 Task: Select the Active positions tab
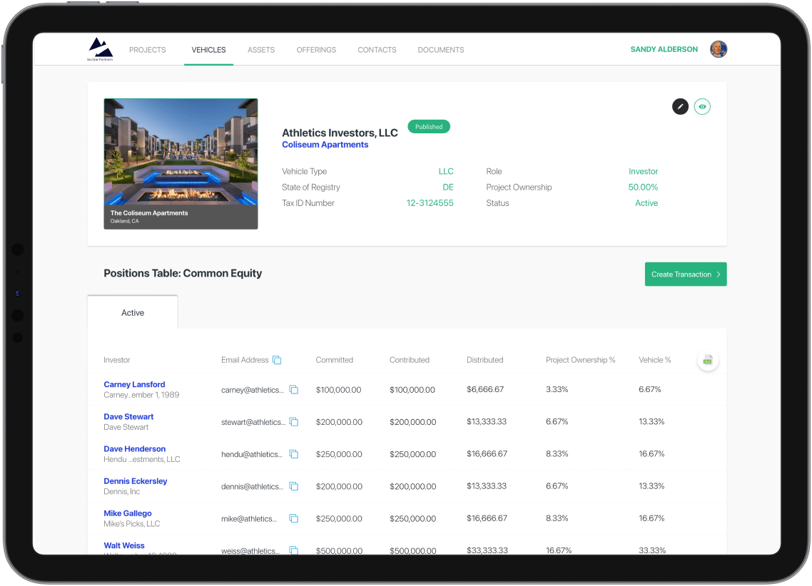[x=133, y=313]
